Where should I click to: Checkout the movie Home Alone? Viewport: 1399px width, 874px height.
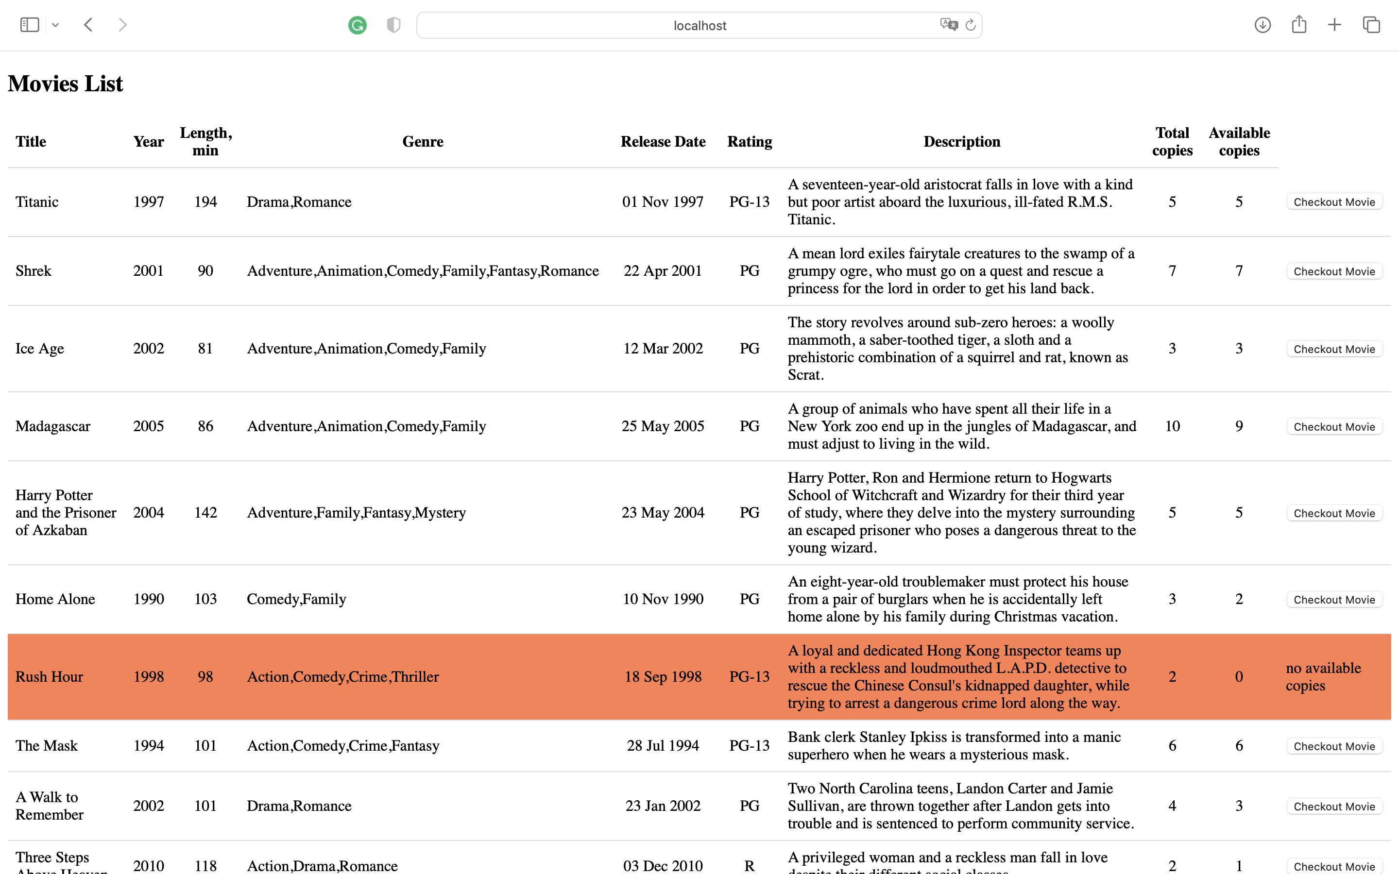[1334, 600]
